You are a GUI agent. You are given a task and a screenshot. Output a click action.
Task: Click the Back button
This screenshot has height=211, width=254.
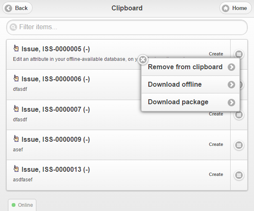[17, 8]
